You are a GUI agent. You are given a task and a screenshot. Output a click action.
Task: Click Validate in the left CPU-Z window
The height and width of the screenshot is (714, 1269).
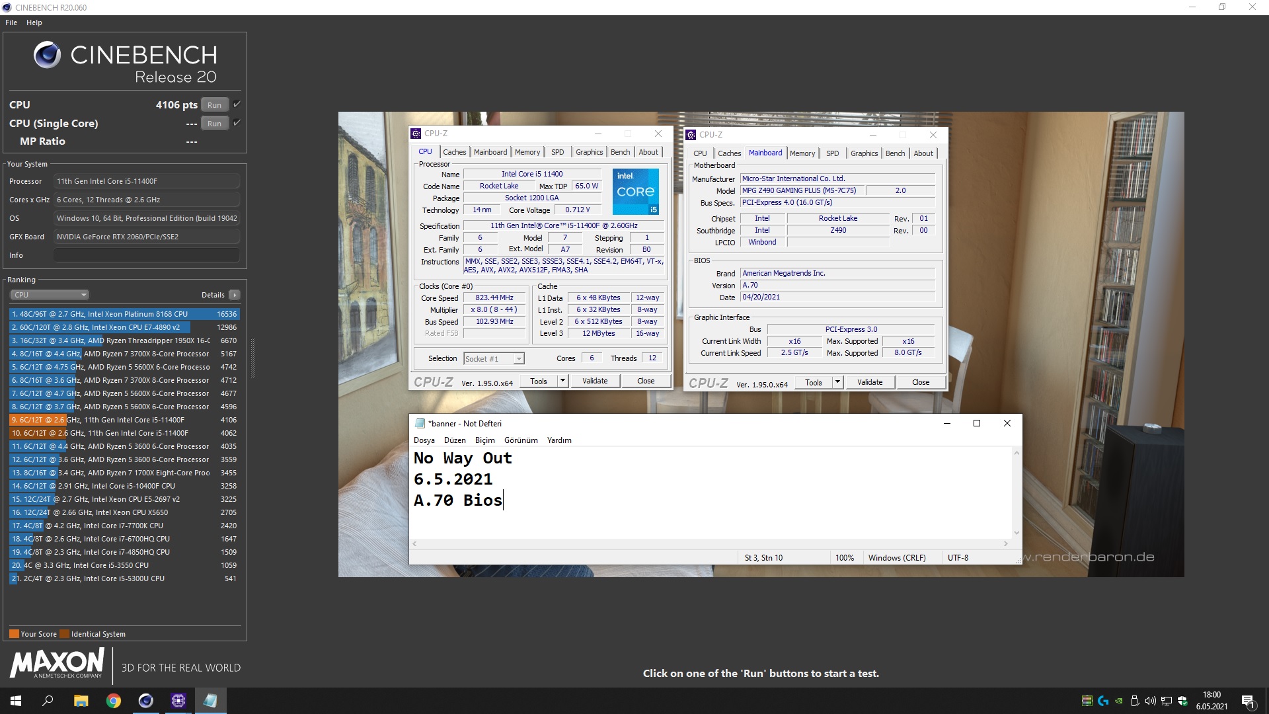(x=595, y=381)
